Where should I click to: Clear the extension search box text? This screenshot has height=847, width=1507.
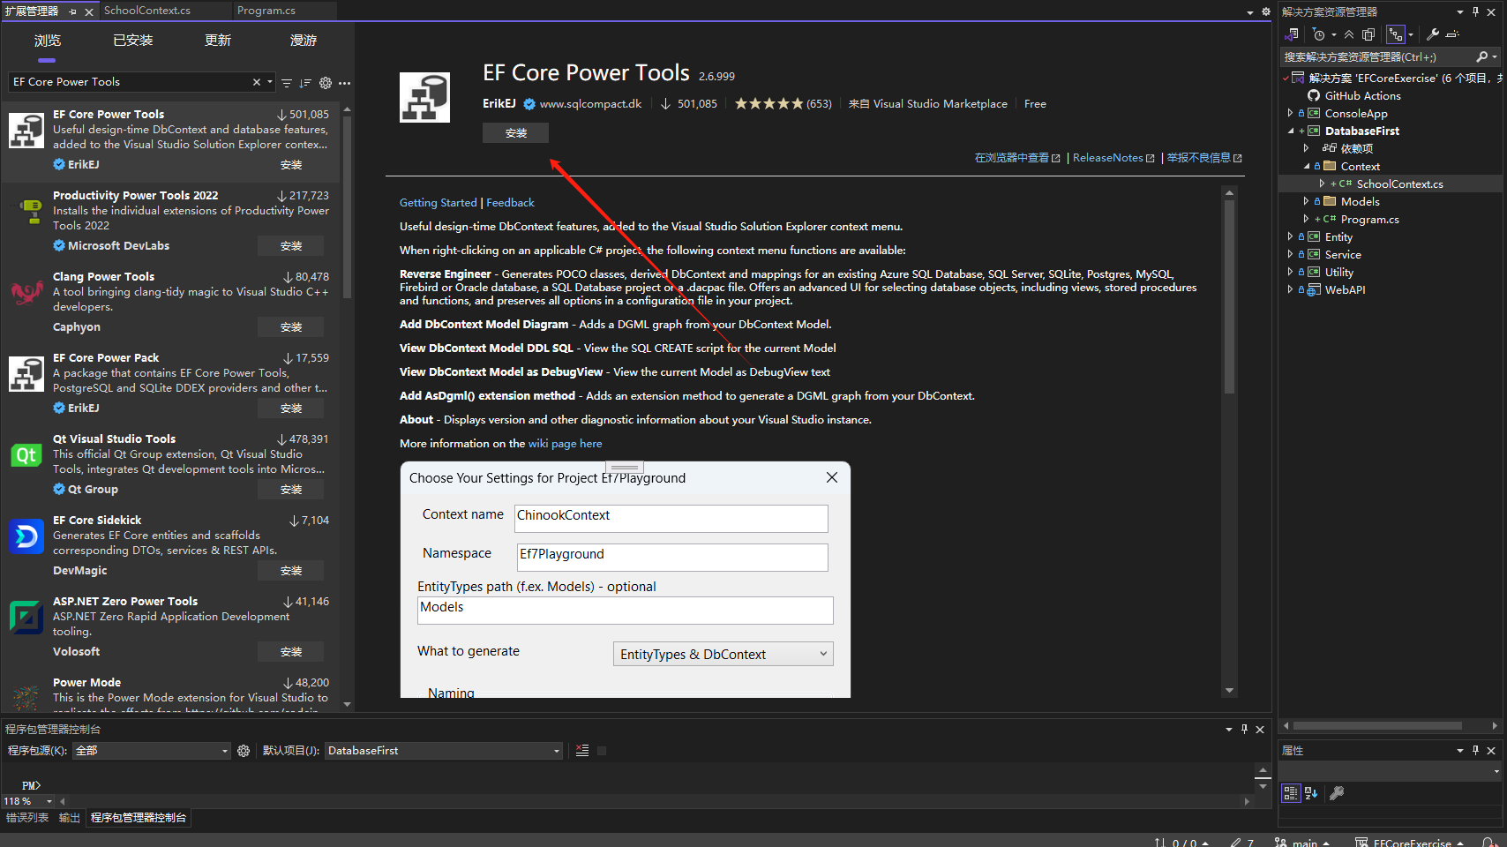point(257,82)
